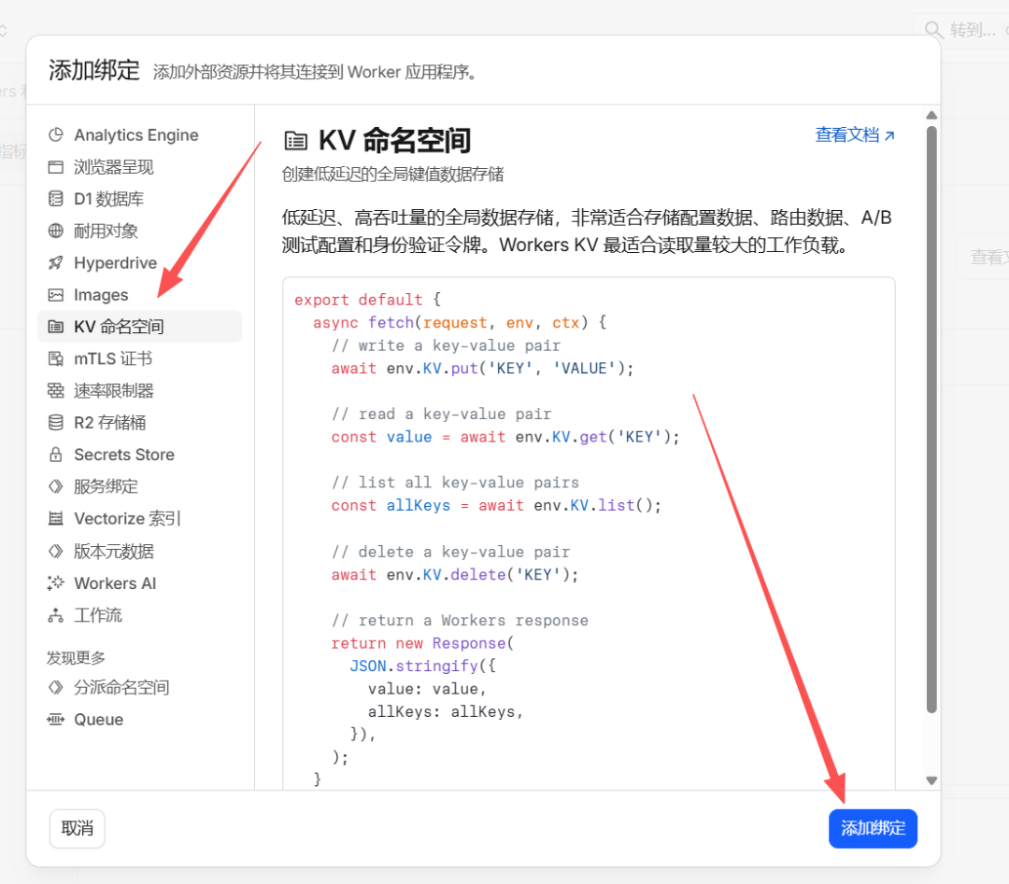Click the 添加绑定 dialog title
1009x884 pixels.
pyautogui.click(x=94, y=70)
